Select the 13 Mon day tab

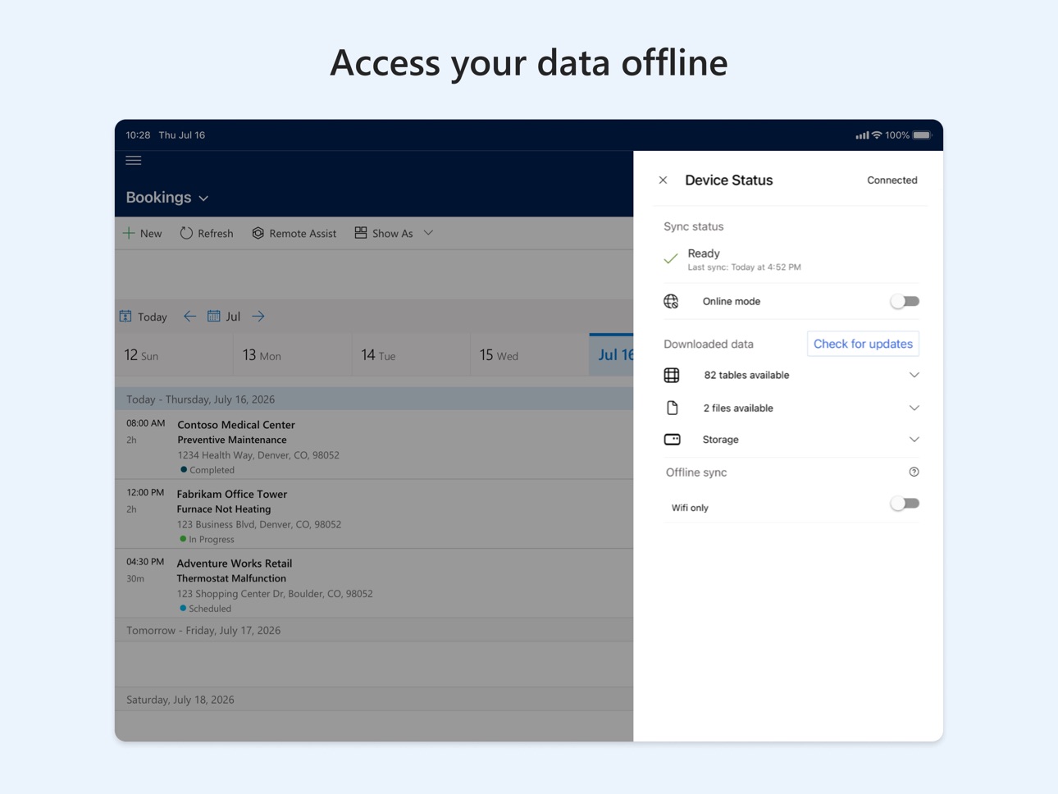point(293,355)
